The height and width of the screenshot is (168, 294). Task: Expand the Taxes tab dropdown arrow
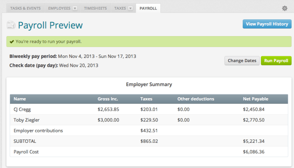pos(130,8)
